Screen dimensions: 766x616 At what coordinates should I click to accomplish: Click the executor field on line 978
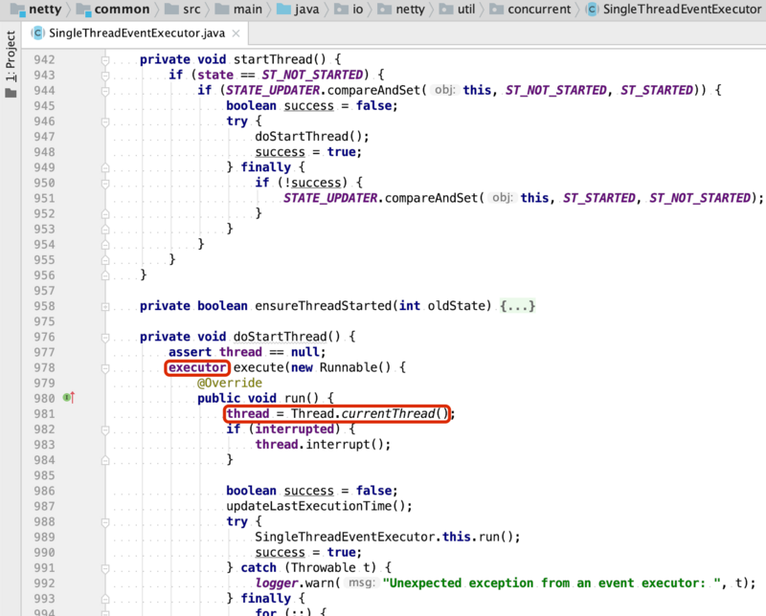[x=197, y=367]
